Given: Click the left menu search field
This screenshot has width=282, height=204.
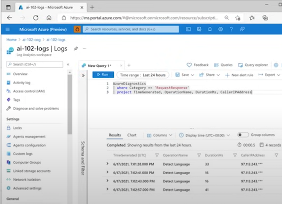Looking at the screenshot, I should 35,64.
